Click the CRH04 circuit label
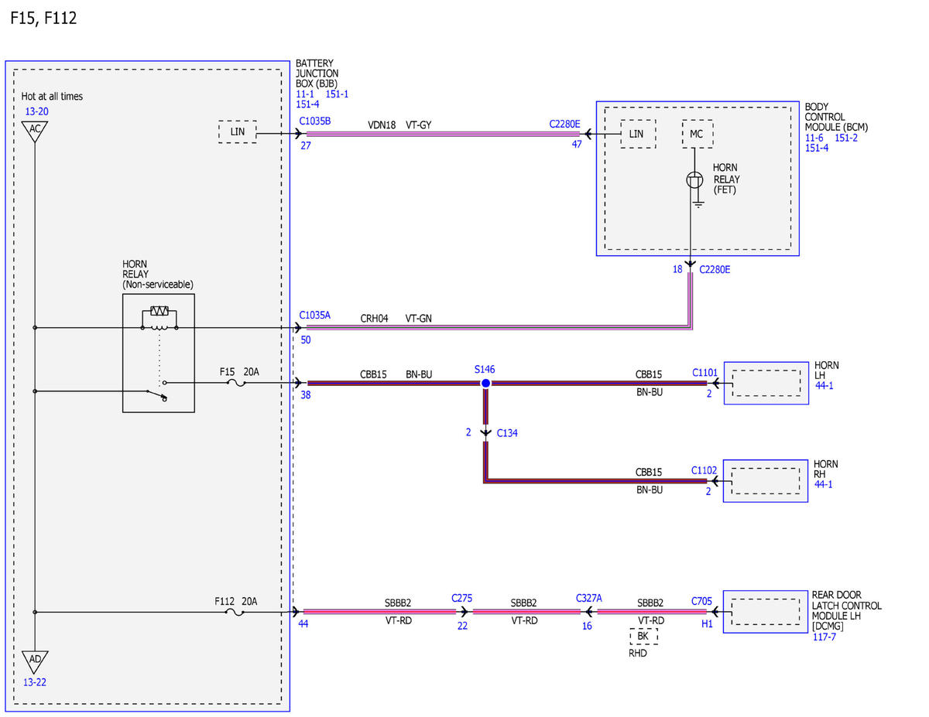The width and height of the screenshot is (929, 717). pos(374,318)
